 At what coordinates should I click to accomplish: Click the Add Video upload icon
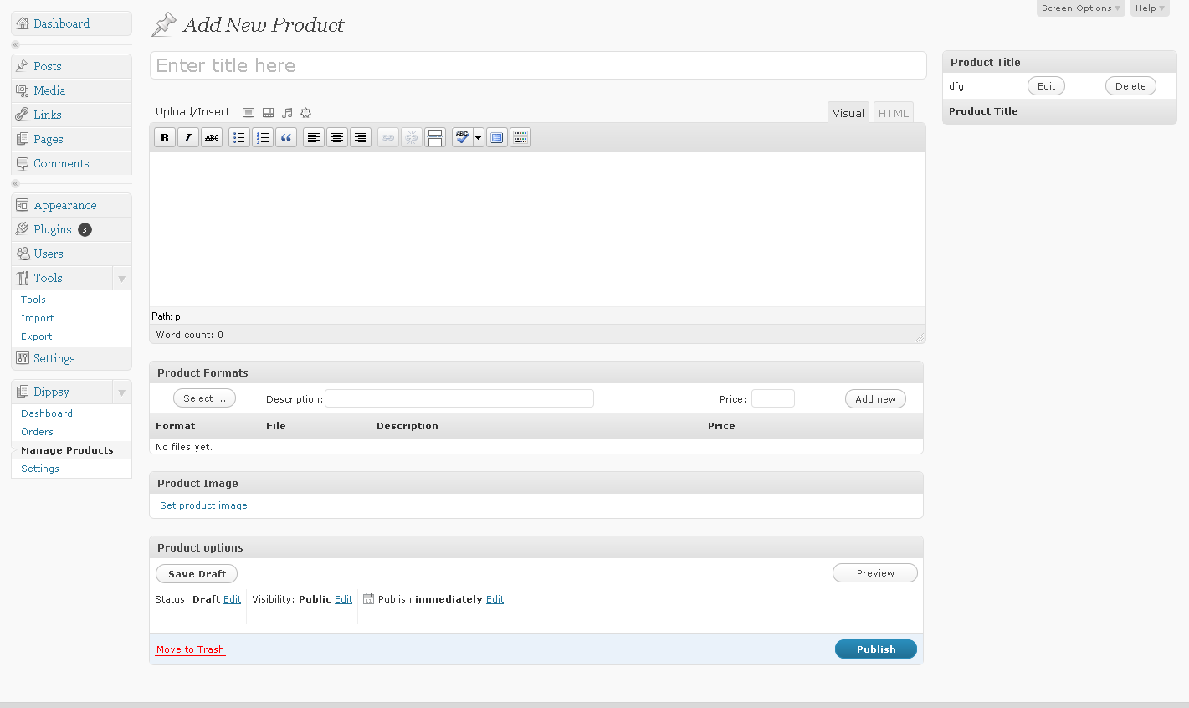point(268,113)
